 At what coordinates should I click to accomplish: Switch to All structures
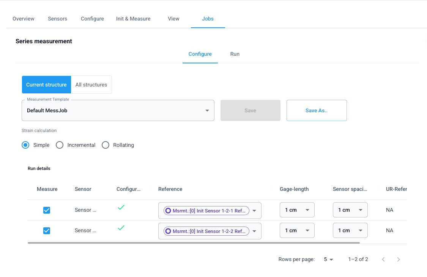[x=91, y=85]
